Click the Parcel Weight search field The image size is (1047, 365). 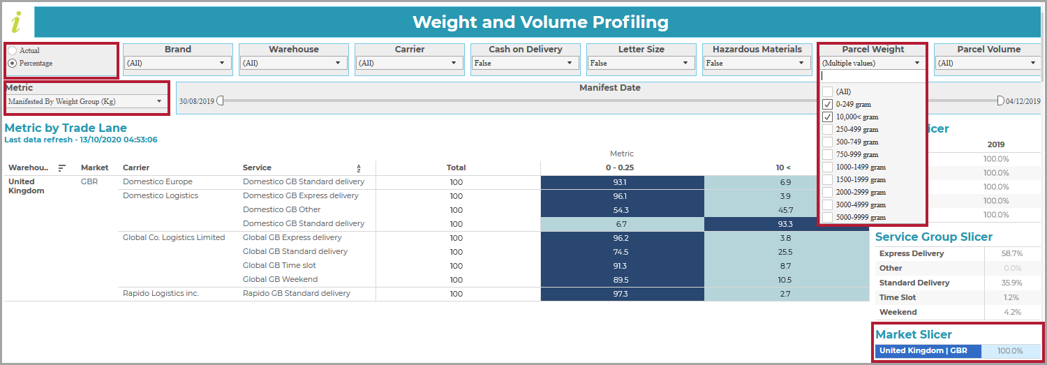coord(872,76)
